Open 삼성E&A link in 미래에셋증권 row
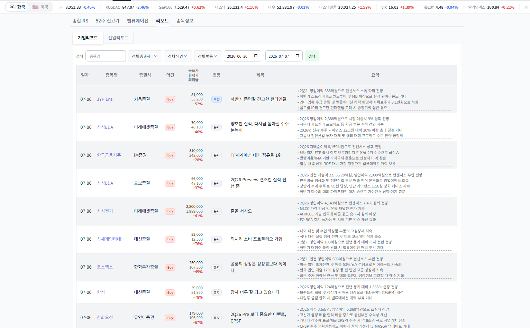Screen dimensions: 530x328 [x=105, y=127]
